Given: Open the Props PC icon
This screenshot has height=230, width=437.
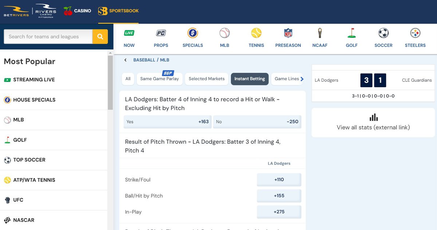Looking at the screenshot, I should [161, 33].
